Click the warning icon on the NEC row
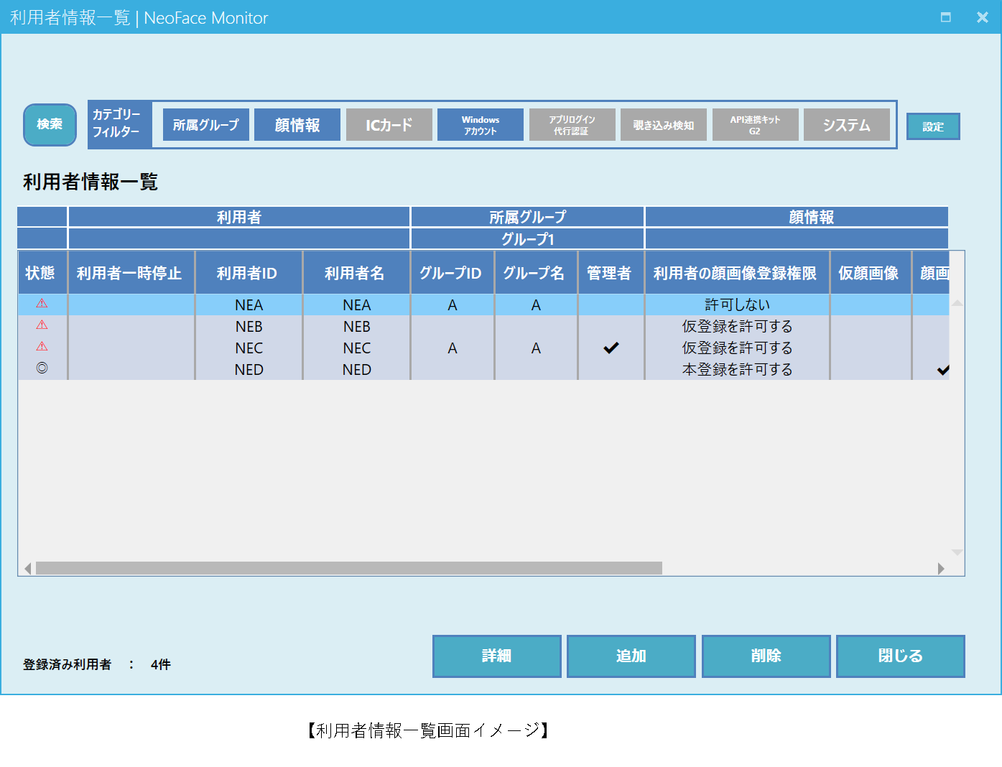 point(42,346)
